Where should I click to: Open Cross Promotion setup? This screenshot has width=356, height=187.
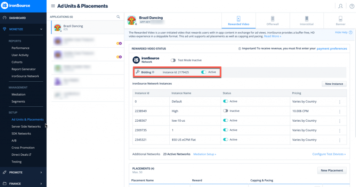pyautogui.click(x=23, y=147)
